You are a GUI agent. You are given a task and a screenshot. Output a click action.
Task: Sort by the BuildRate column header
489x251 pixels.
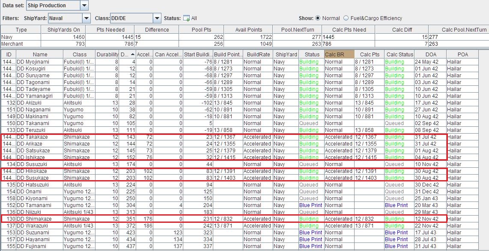tap(258, 55)
